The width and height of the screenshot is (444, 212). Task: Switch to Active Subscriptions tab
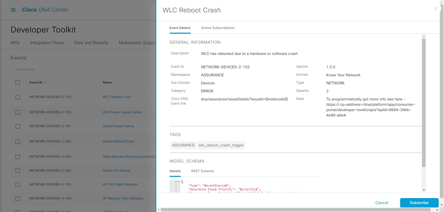pos(218,28)
